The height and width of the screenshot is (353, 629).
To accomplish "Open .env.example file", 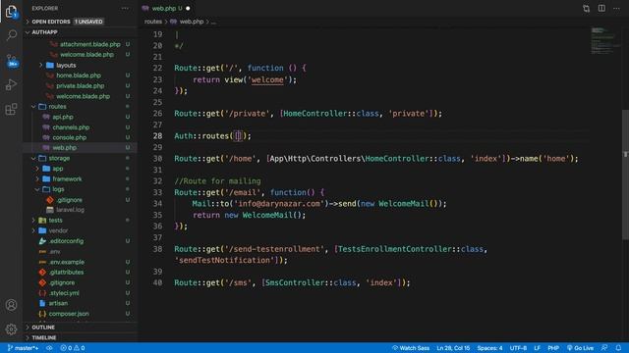I will click(x=67, y=262).
